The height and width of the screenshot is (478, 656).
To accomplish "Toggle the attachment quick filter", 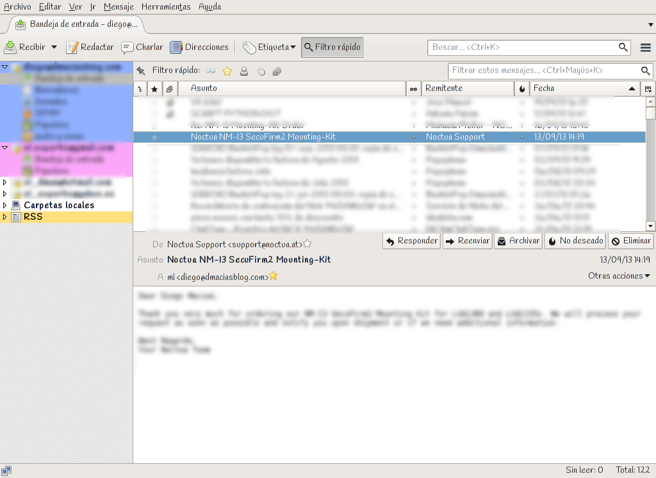I will coord(277,71).
